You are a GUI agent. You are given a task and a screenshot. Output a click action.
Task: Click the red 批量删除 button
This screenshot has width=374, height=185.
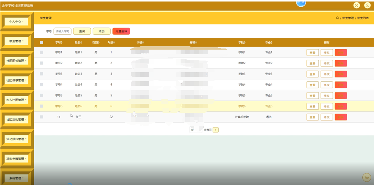click(121, 31)
